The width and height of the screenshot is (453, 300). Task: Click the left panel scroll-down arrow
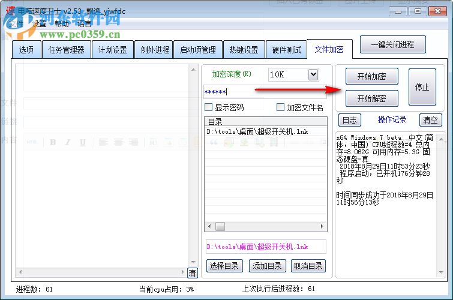pos(193,262)
